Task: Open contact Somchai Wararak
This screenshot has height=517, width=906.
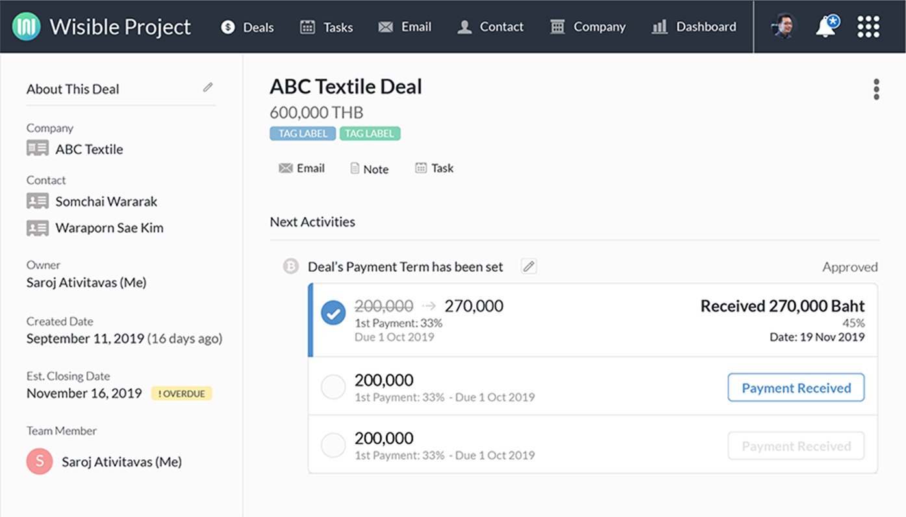Action: [x=107, y=202]
